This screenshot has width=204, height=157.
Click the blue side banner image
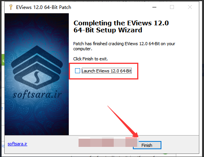point(37,74)
